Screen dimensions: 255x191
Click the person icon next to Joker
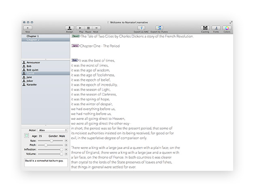[24, 81]
